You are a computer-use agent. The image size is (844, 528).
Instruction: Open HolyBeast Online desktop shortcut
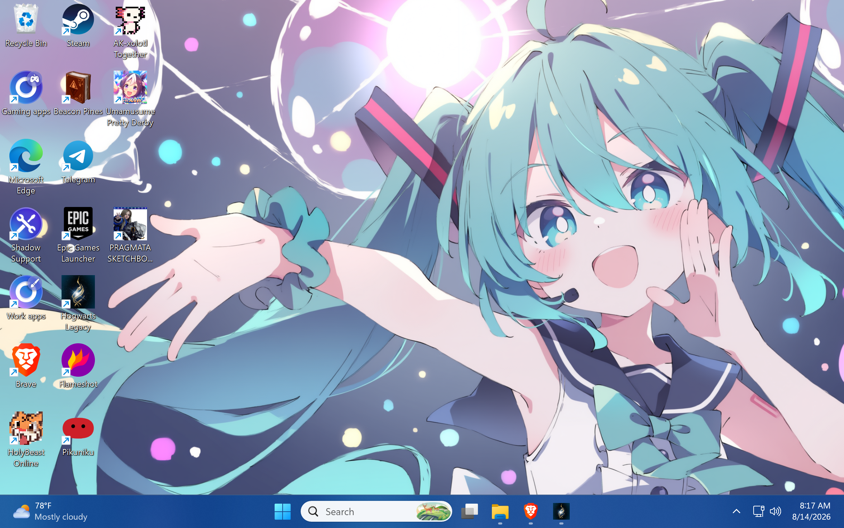[26, 439]
